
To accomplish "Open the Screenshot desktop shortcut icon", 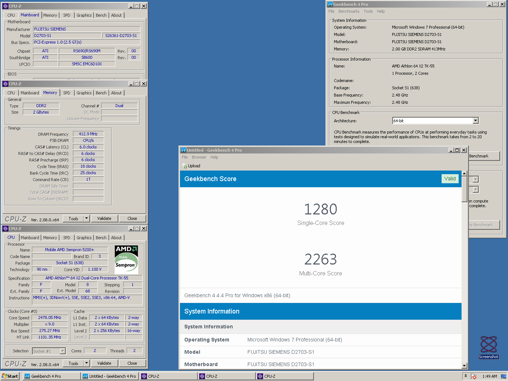I will (x=488, y=347).
